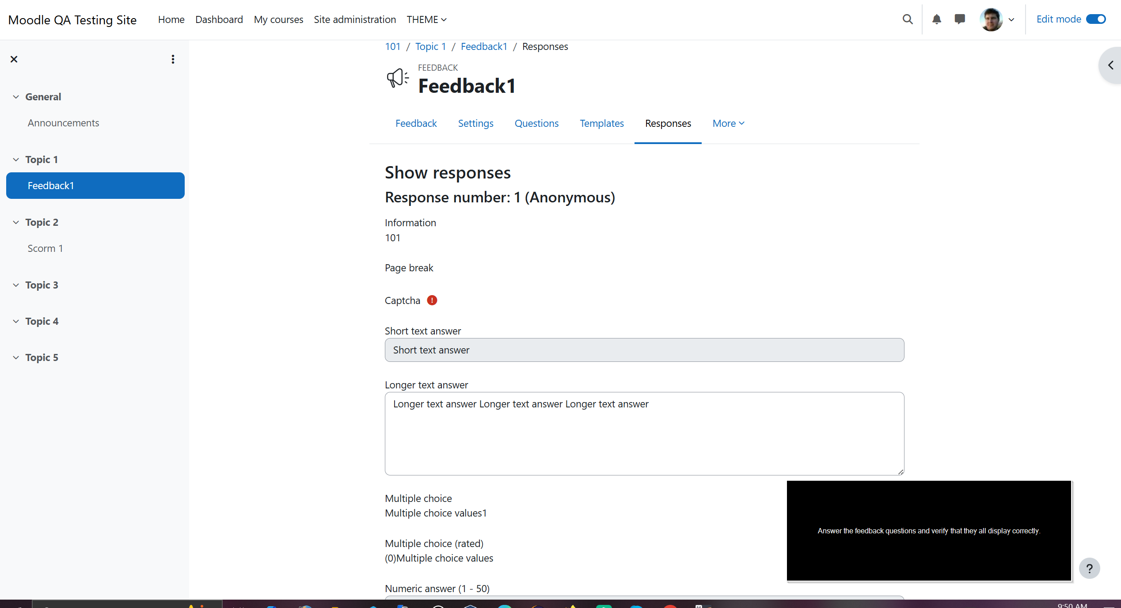Click the Topic 3 section title
Screen dimensions: 1121x608
pos(42,285)
